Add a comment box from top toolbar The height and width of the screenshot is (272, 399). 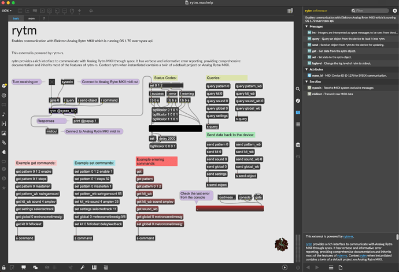[35, 10]
